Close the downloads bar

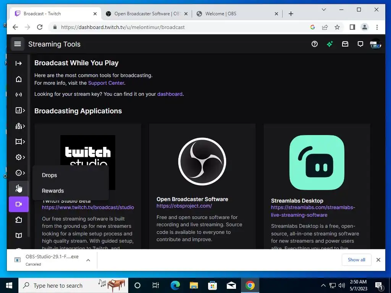[x=378, y=259]
